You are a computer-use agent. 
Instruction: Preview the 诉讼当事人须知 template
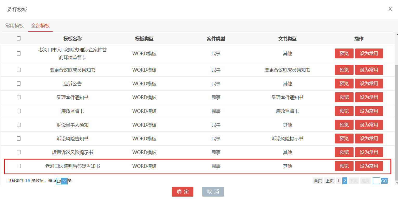[344, 125]
